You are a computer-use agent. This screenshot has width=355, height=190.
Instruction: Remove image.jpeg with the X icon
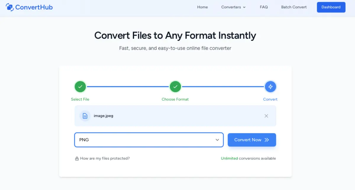click(266, 116)
